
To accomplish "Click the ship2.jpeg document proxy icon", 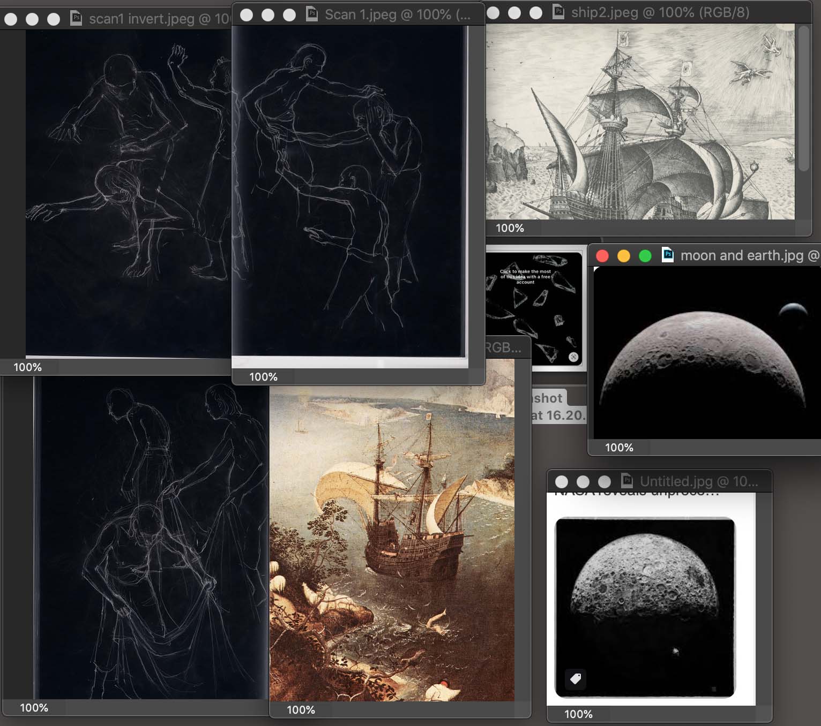I will tap(558, 12).
